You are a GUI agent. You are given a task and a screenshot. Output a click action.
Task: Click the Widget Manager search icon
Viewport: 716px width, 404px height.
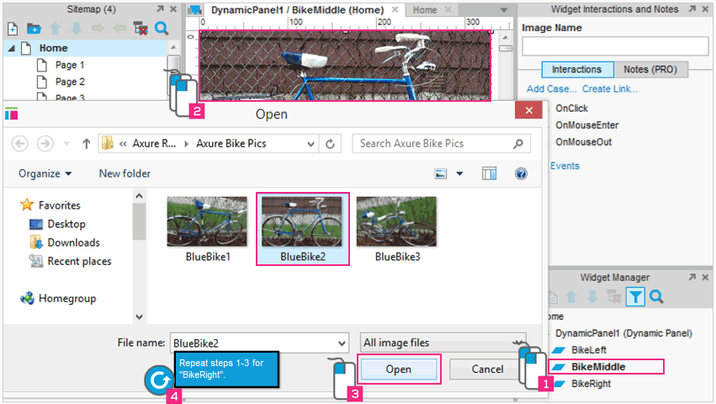[656, 296]
